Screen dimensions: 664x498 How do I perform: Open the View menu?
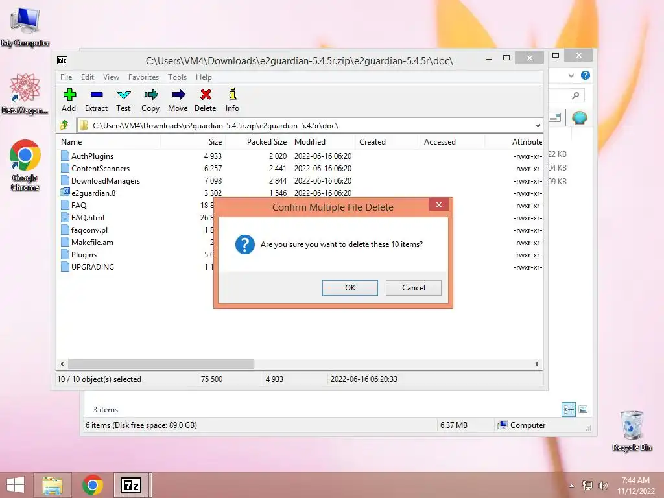pyautogui.click(x=111, y=77)
